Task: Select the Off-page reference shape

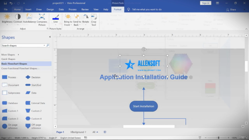Action: tap(33, 126)
